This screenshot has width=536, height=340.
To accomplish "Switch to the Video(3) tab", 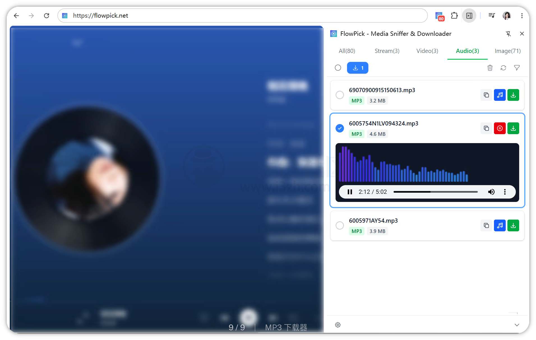I will tap(427, 51).
